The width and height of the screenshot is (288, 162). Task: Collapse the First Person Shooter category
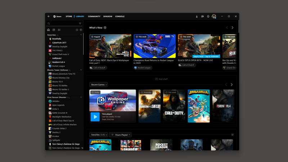(81, 97)
